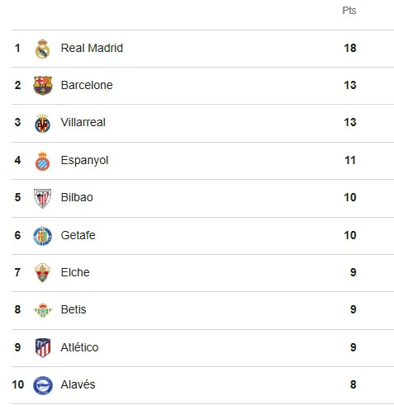The width and height of the screenshot is (394, 419).
Task: Click the Bilbao shield crest
Action: 42,198
